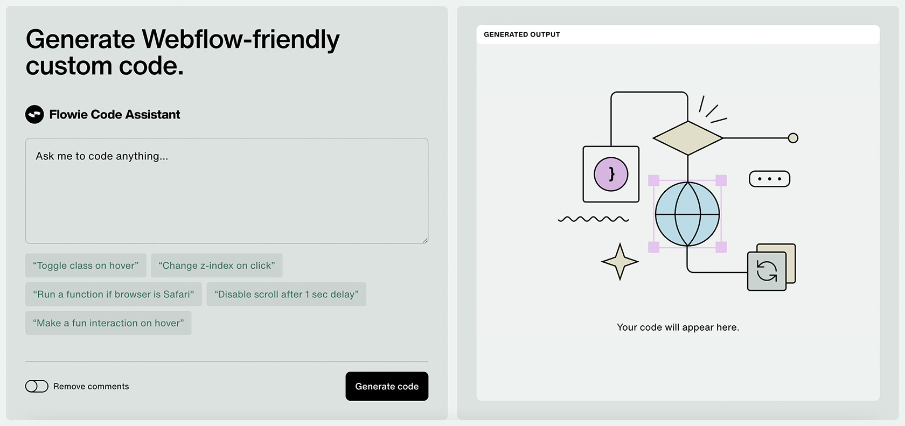Click the wavy squiggle line icon
The image size is (905, 426).
(x=594, y=219)
